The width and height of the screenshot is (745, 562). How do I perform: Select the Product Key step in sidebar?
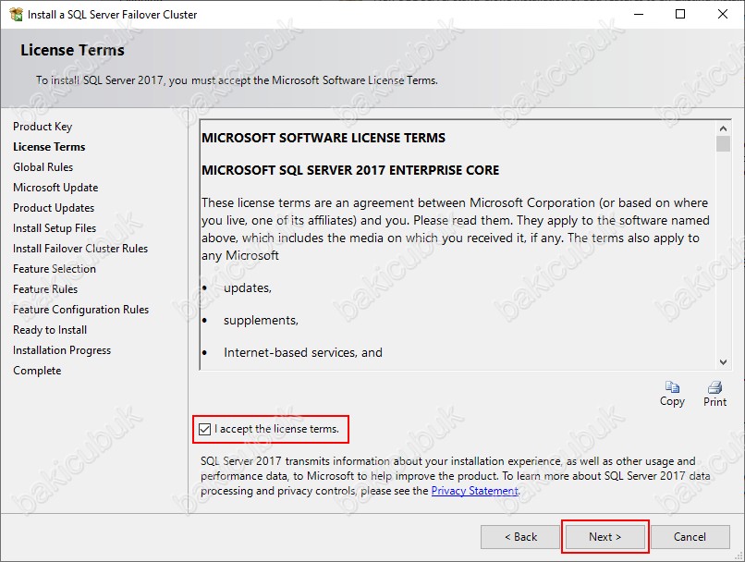[x=43, y=127]
